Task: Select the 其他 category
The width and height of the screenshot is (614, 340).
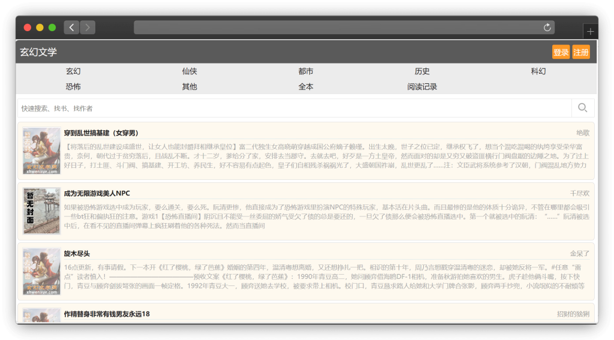Action: pos(189,86)
